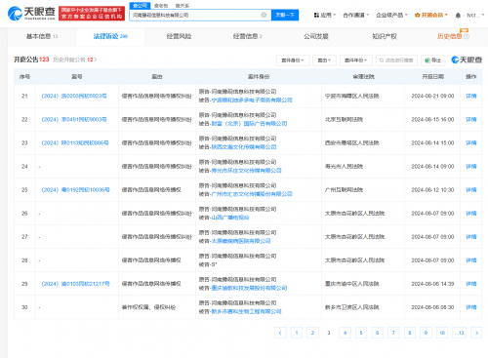Open the 案件身份 filter dropdown
The width and height of the screenshot is (488, 358).
(x=293, y=60)
